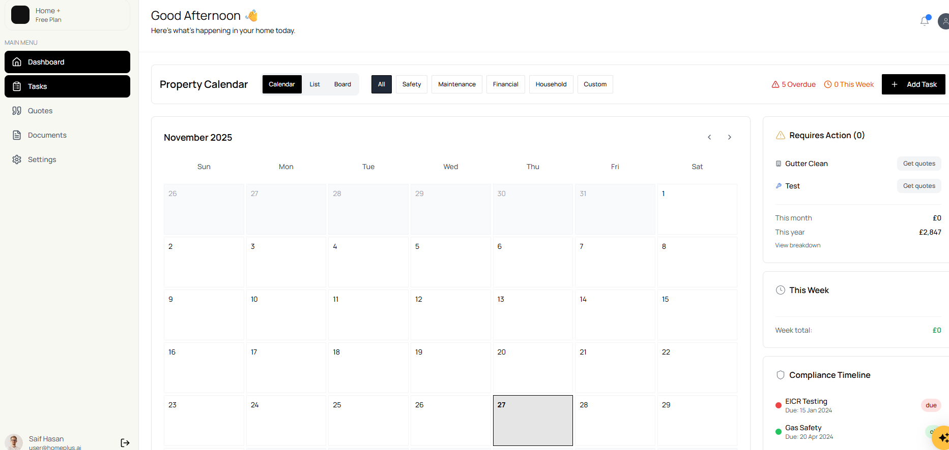Click the Settings gear icon

click(17, 159)
